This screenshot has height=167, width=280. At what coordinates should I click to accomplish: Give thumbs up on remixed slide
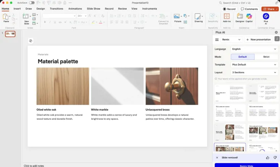point(267,157)
